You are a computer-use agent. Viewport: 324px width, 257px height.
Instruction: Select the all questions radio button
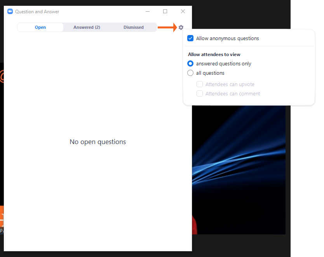(x=190, y=73)
